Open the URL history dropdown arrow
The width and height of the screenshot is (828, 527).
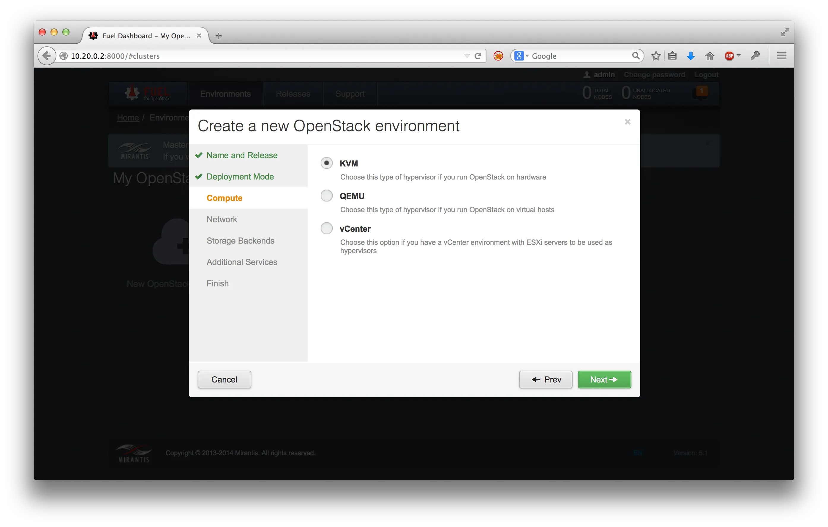467,56
